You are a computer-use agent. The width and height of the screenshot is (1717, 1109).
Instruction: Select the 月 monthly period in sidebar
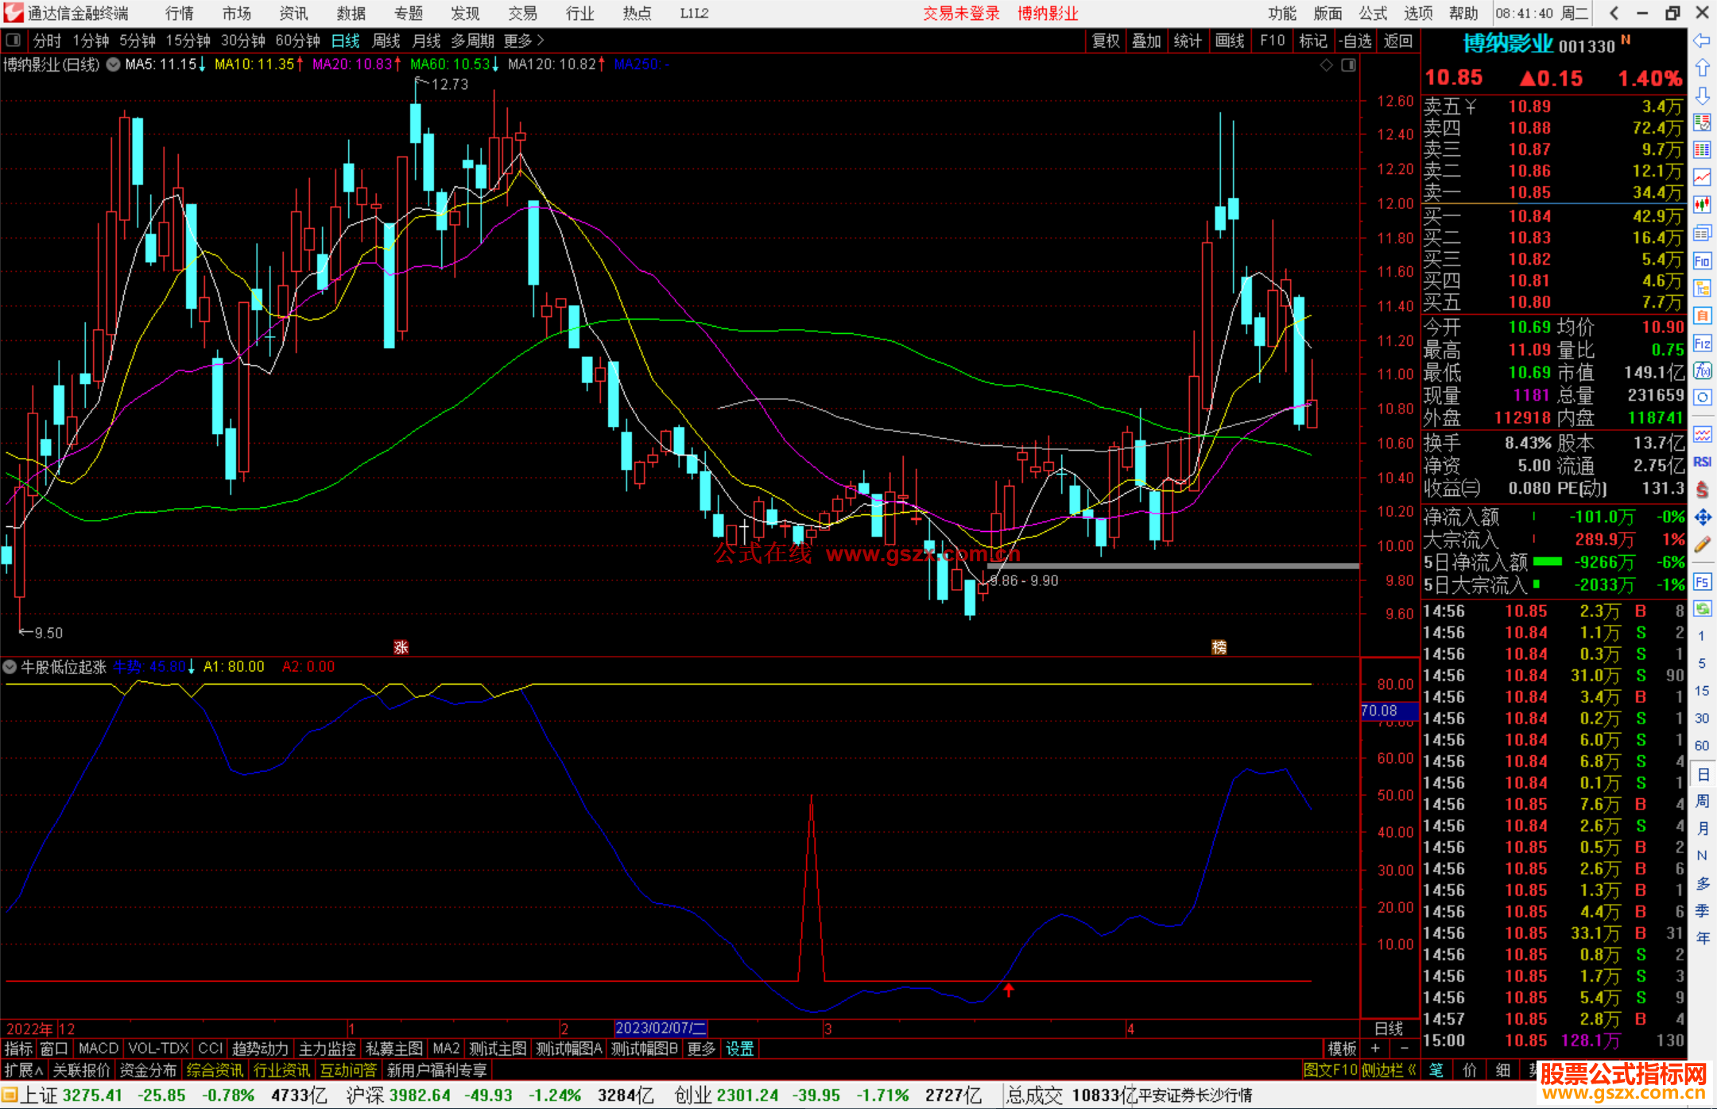[1703, 828]
